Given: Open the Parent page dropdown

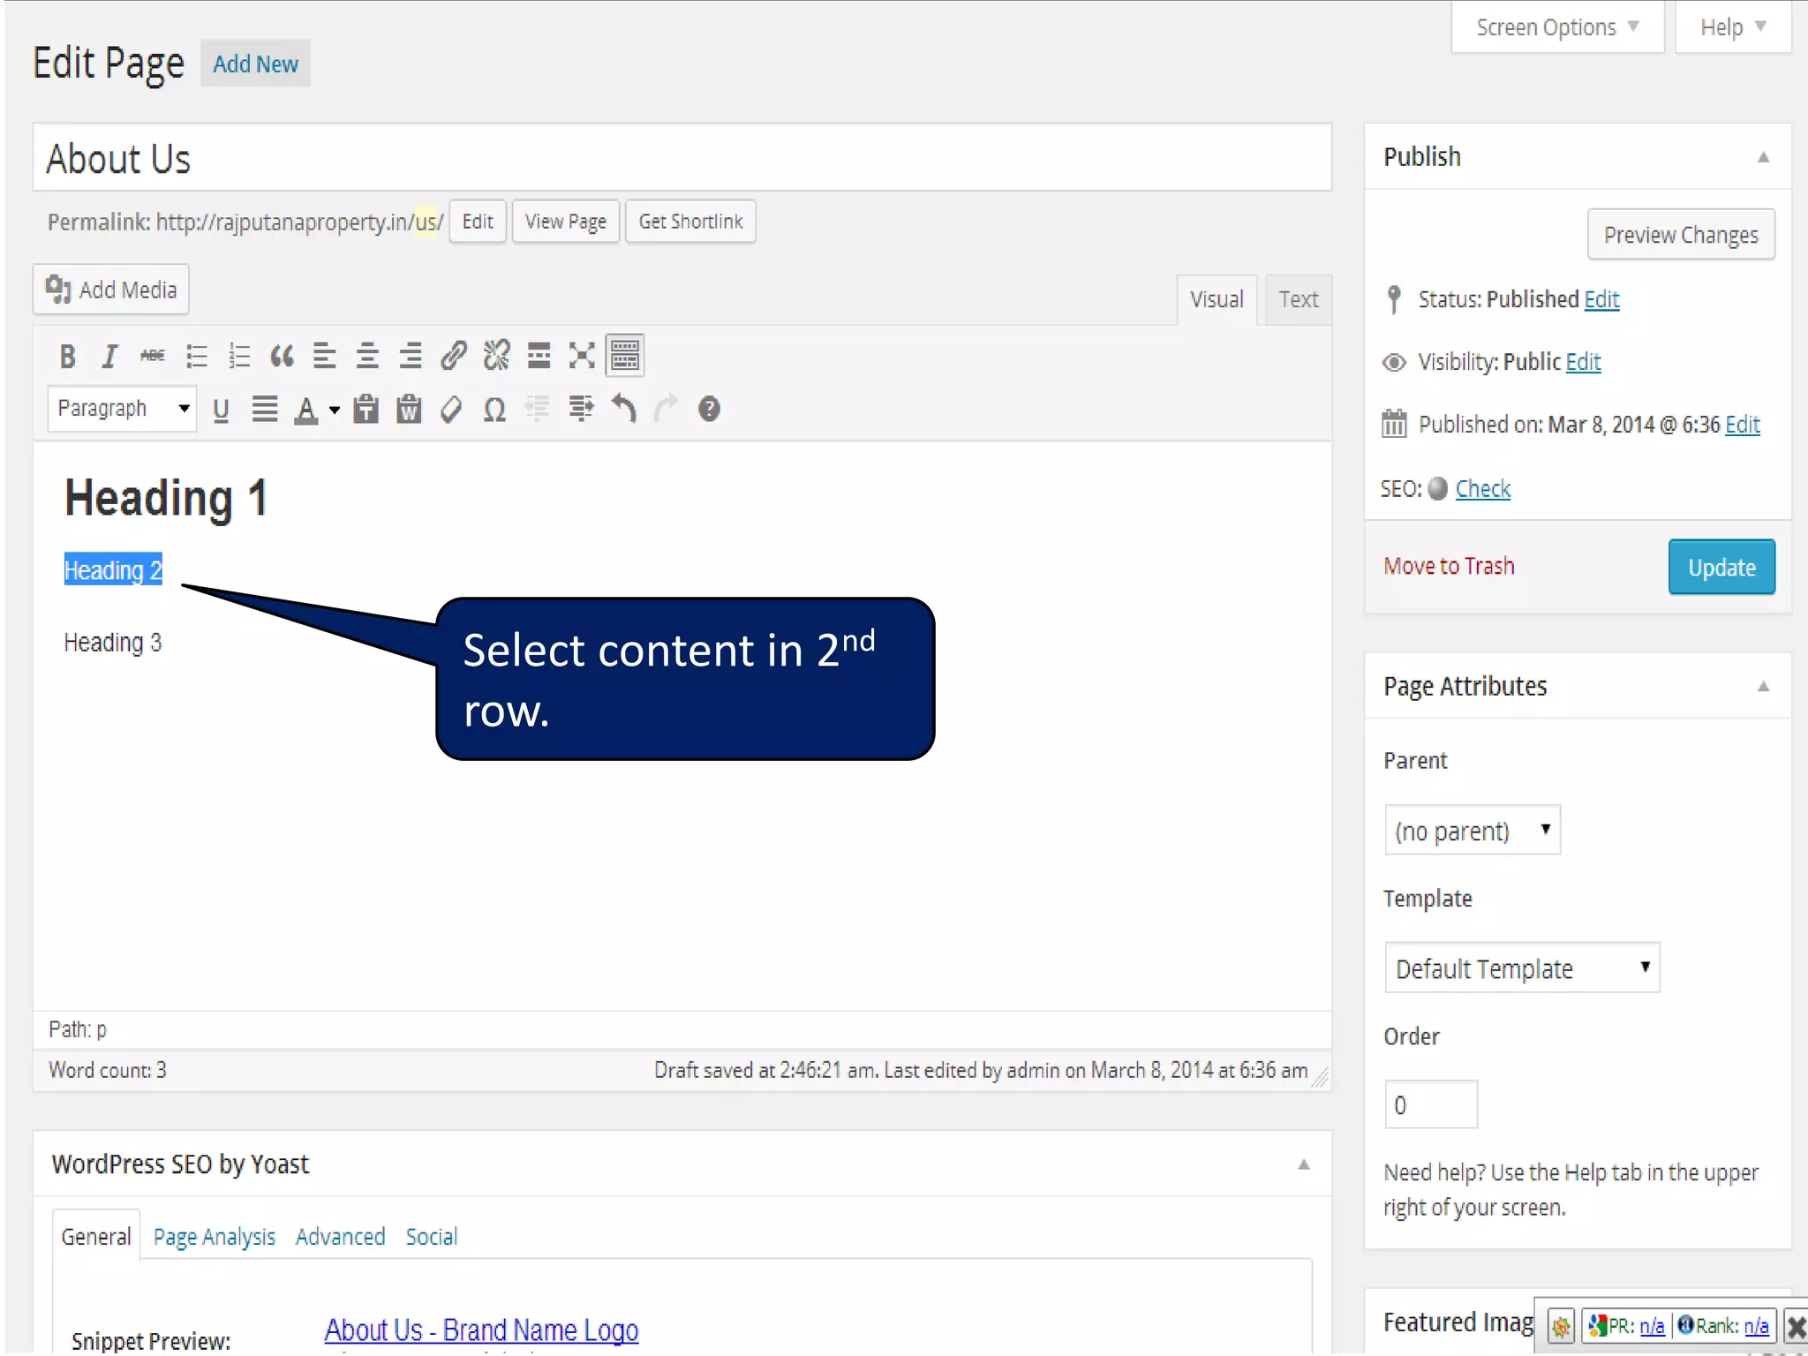Looking at the screenshot, I should (x=1473, y=830).
